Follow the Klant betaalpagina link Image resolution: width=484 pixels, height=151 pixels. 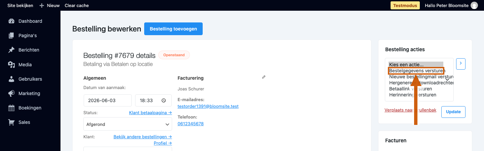tap(151, 113)
